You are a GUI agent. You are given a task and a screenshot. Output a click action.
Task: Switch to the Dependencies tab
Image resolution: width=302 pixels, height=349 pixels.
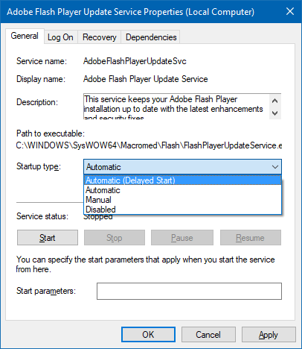151,37
